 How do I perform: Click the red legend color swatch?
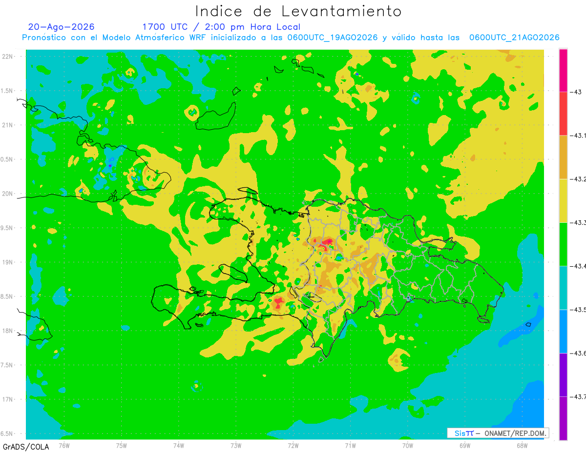coord(563,114)
